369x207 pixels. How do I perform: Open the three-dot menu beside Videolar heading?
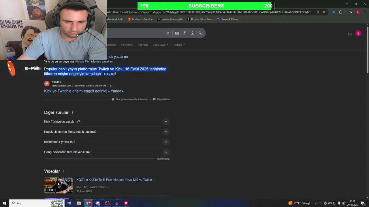[64, 171]
